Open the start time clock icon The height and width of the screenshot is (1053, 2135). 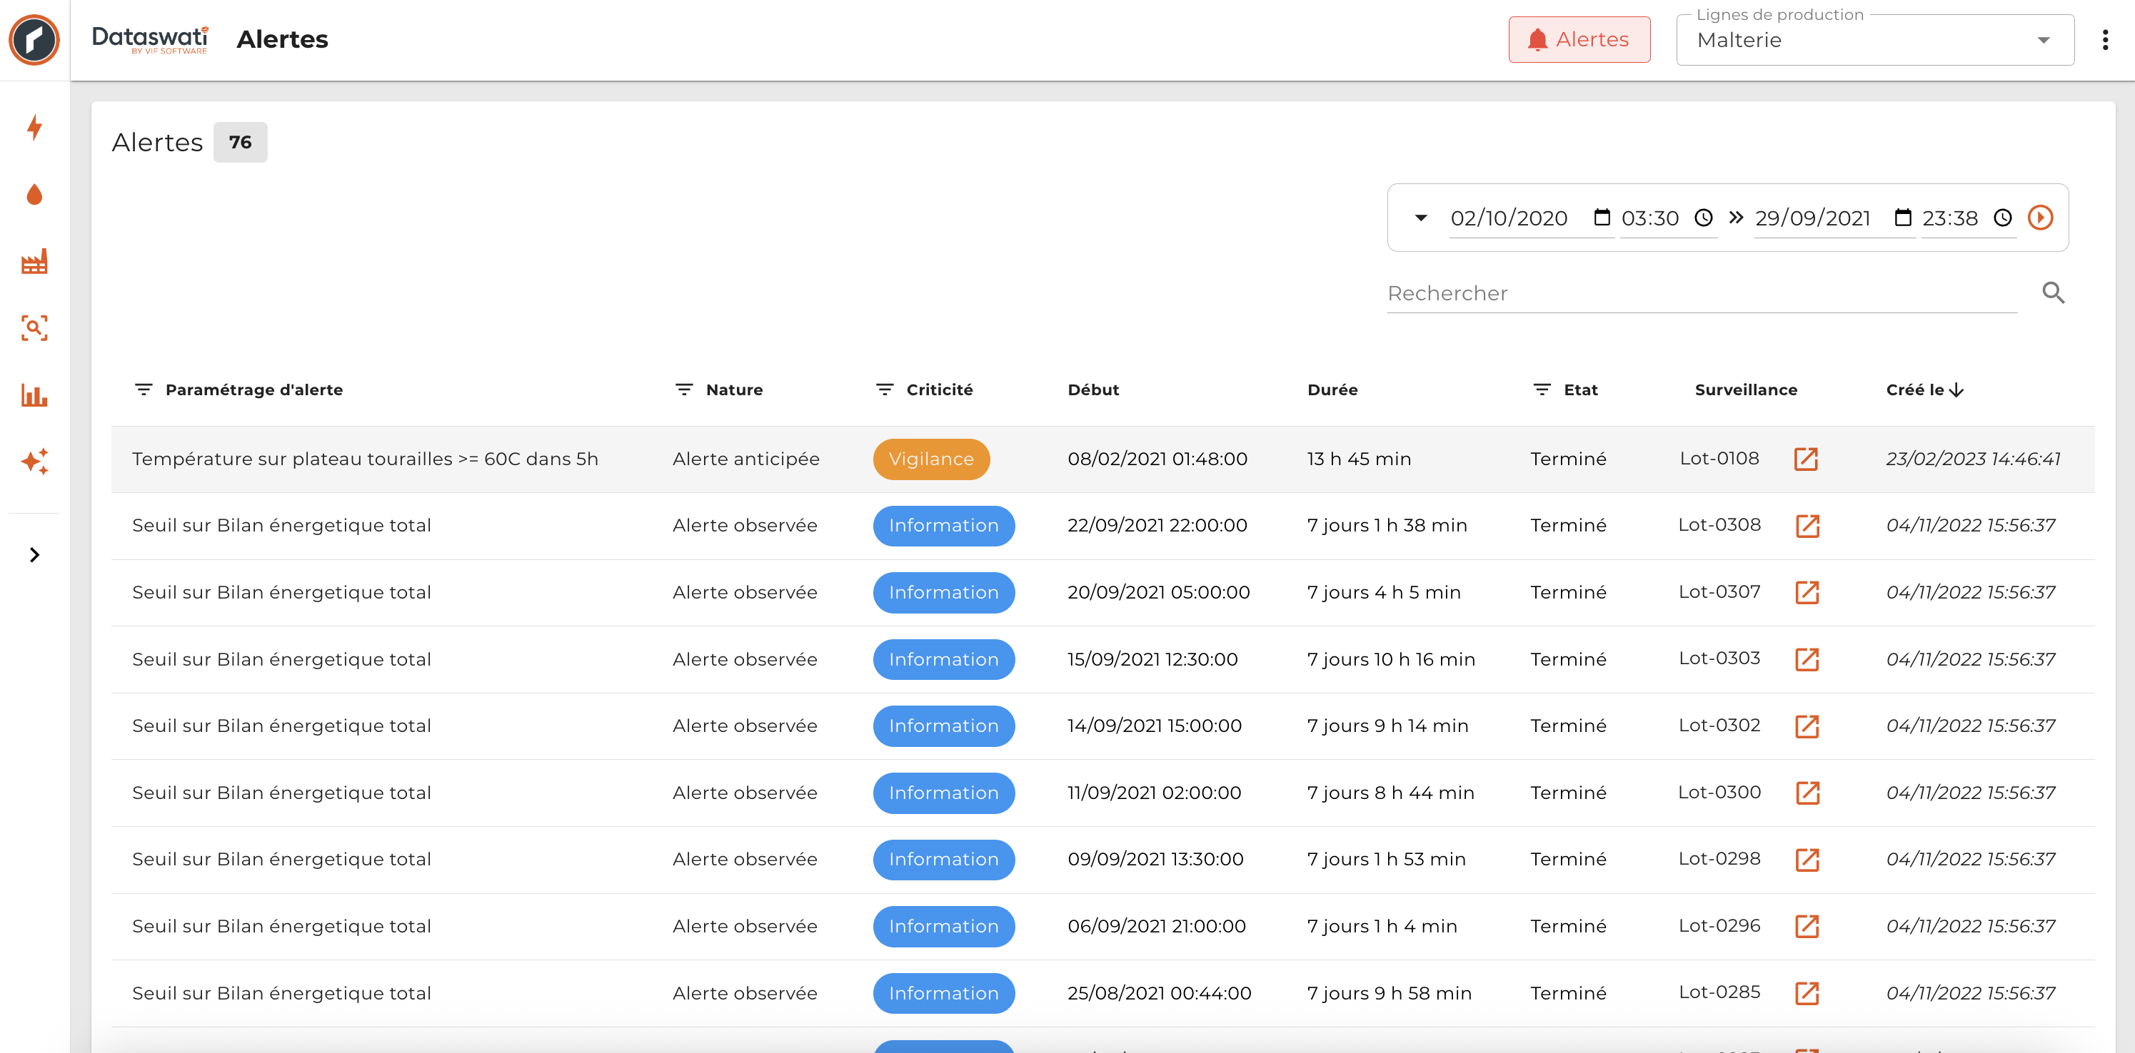(x=1703, y=218)
